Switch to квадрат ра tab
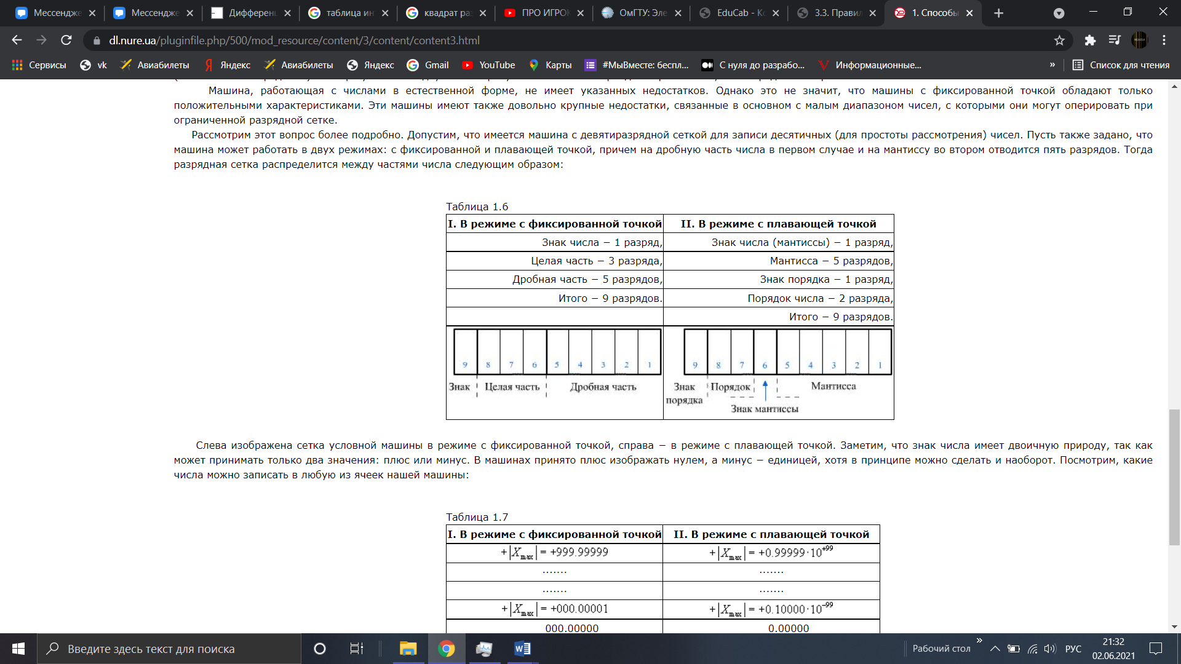The height and width of the screenshot is (664, 1181). coord(447,13)
